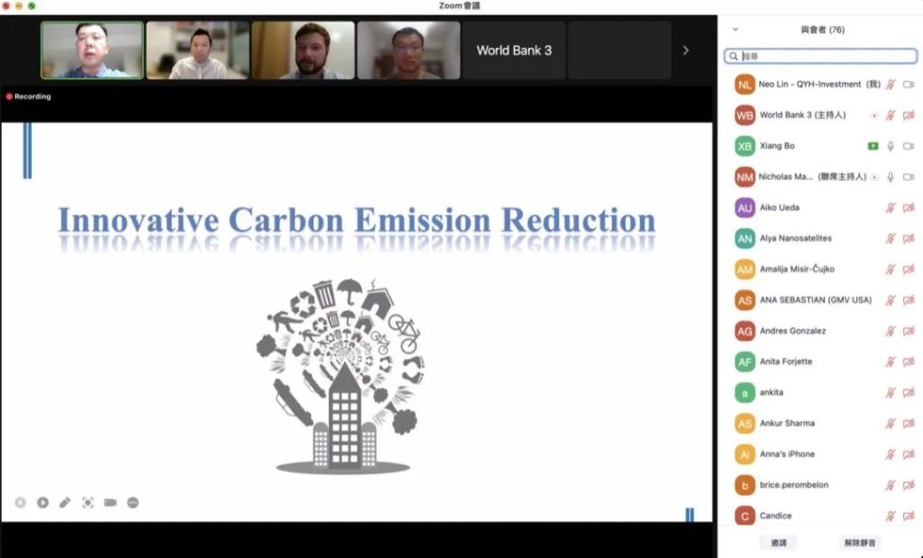Toggle Neo Lin's video camera icon
The width and height of the screenshot is (923, 558).
click(x=909, y=85)
